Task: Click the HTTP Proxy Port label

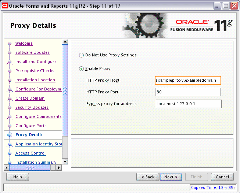Action: (x=103, y=92)
